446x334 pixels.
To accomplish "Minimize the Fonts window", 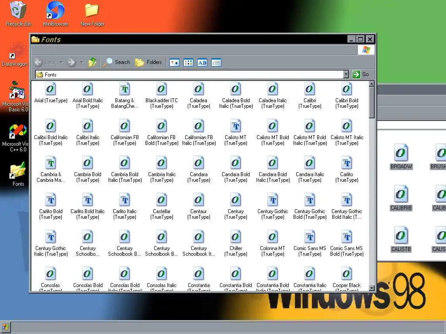I will [352, 39].
